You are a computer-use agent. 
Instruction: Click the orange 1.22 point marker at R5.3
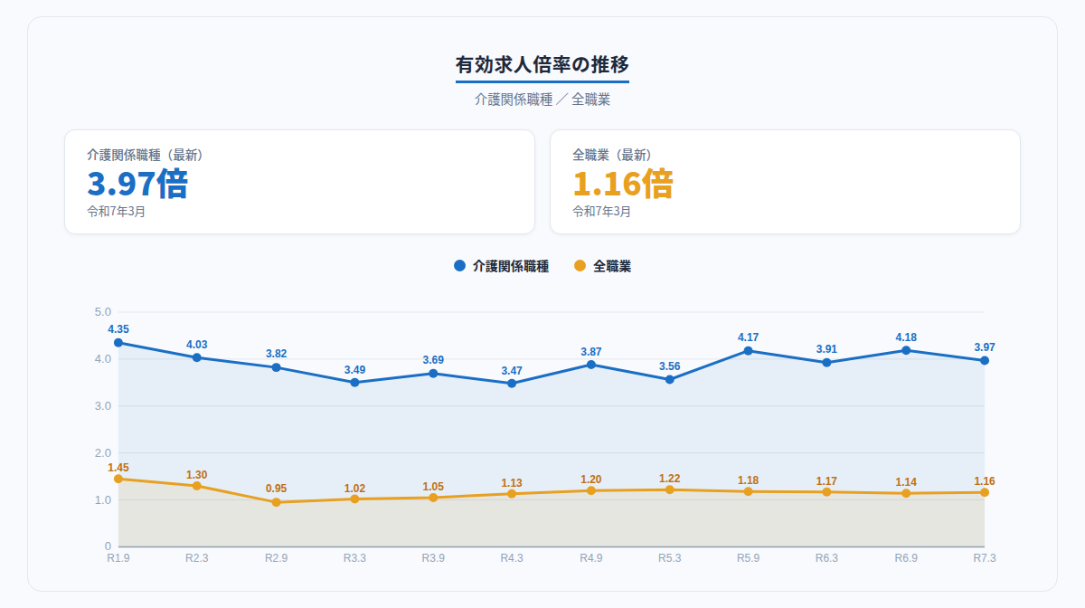(x=670, y=489)
